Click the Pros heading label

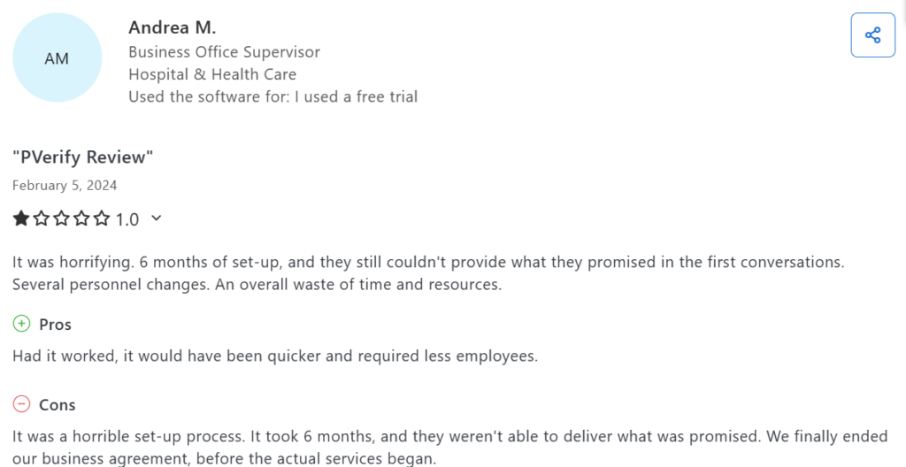point(55,325)
